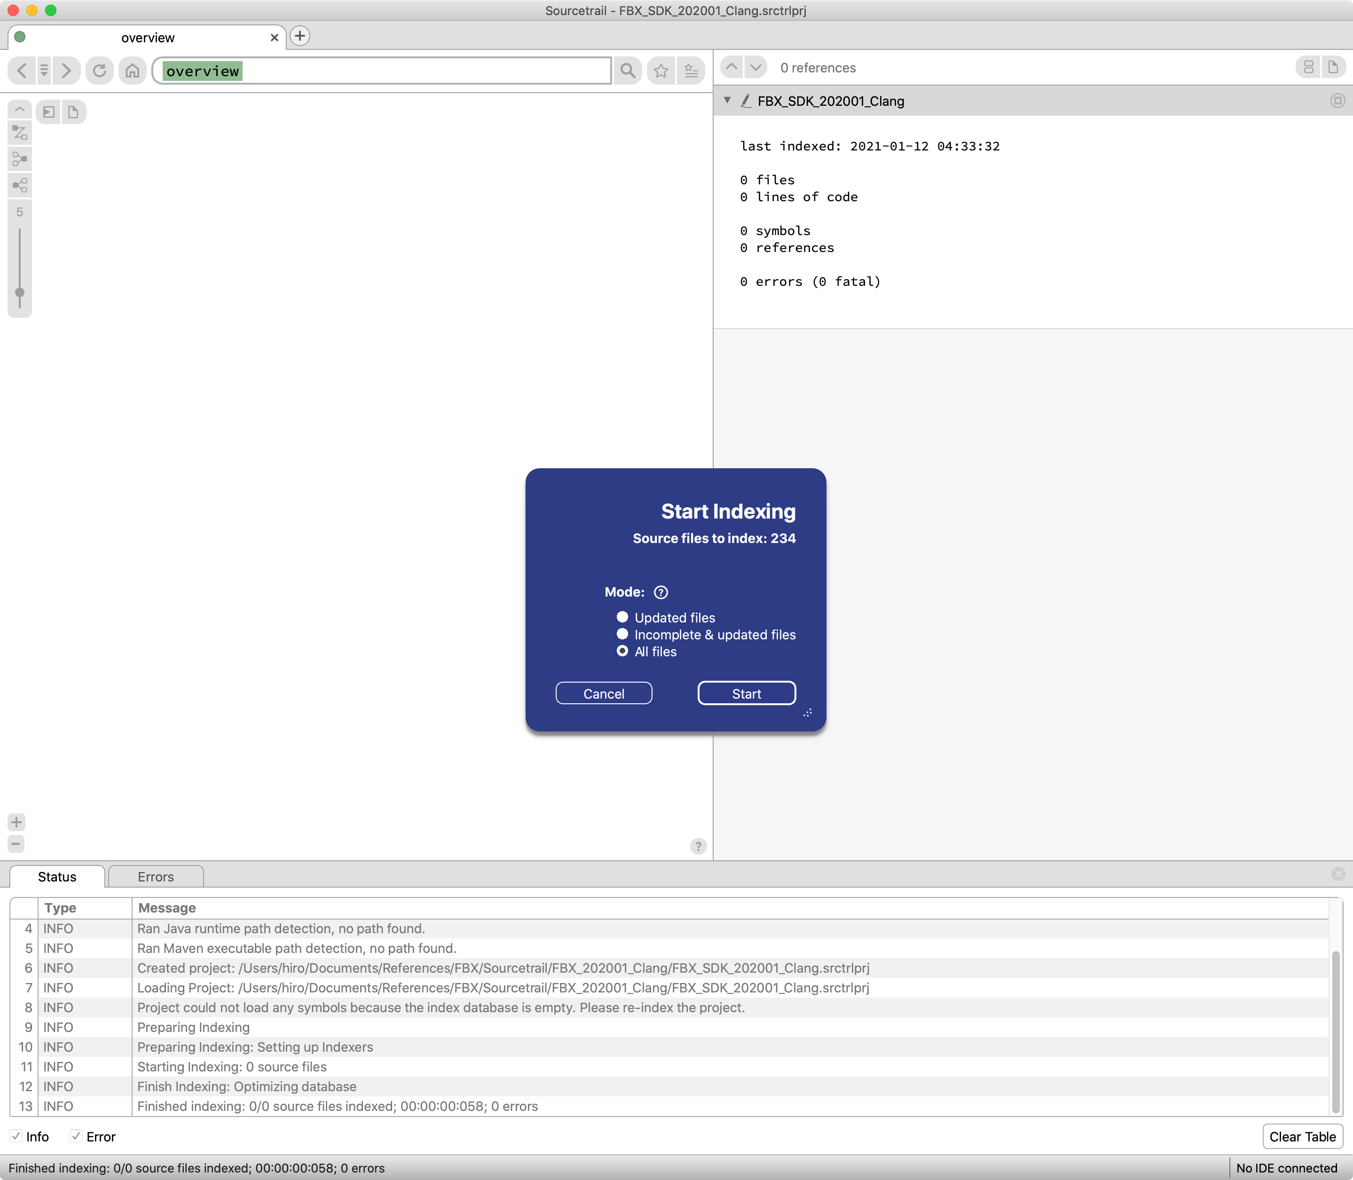Click the graph depth level slider
The width and height of the screenshot is (1353, 1180).
[20, 292]
